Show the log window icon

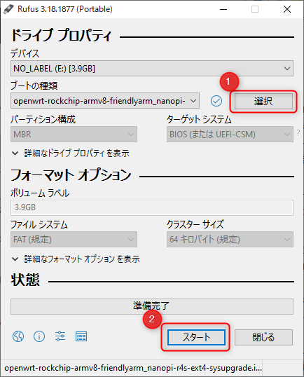coord(81,336)
